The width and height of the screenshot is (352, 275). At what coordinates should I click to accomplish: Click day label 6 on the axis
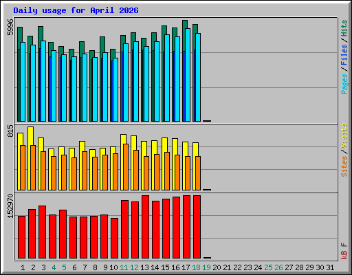[x=74, y=267]
